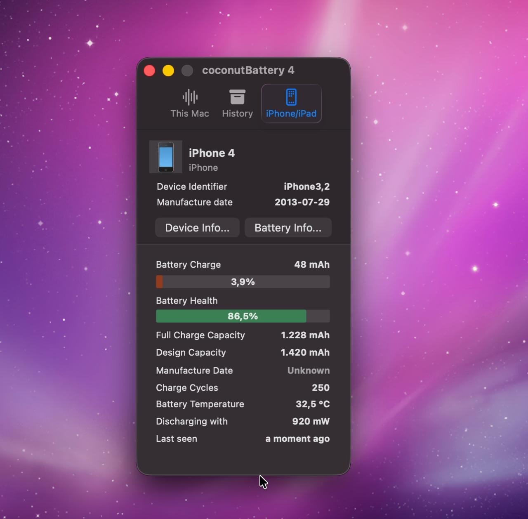Minimize the coconutBattery window
Image resolution: width=528 pixels, height=519 pixels.
pos(168,71)
